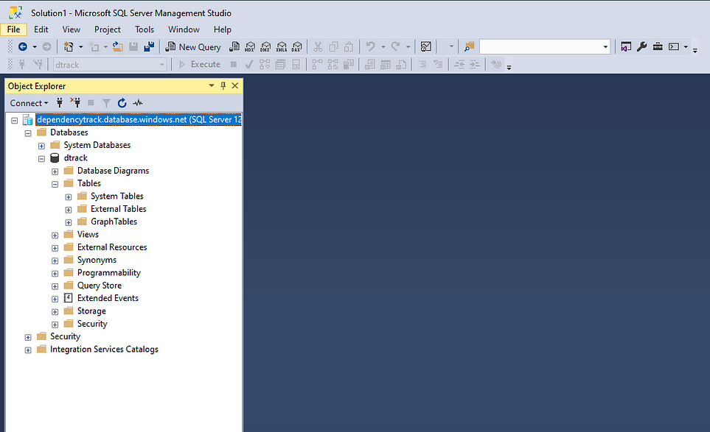Open the Find search combo box dropdown arrow
Image resolution: width=710 pixels, height=432 pixels.
pyautogui.click(x=605, y=46)
